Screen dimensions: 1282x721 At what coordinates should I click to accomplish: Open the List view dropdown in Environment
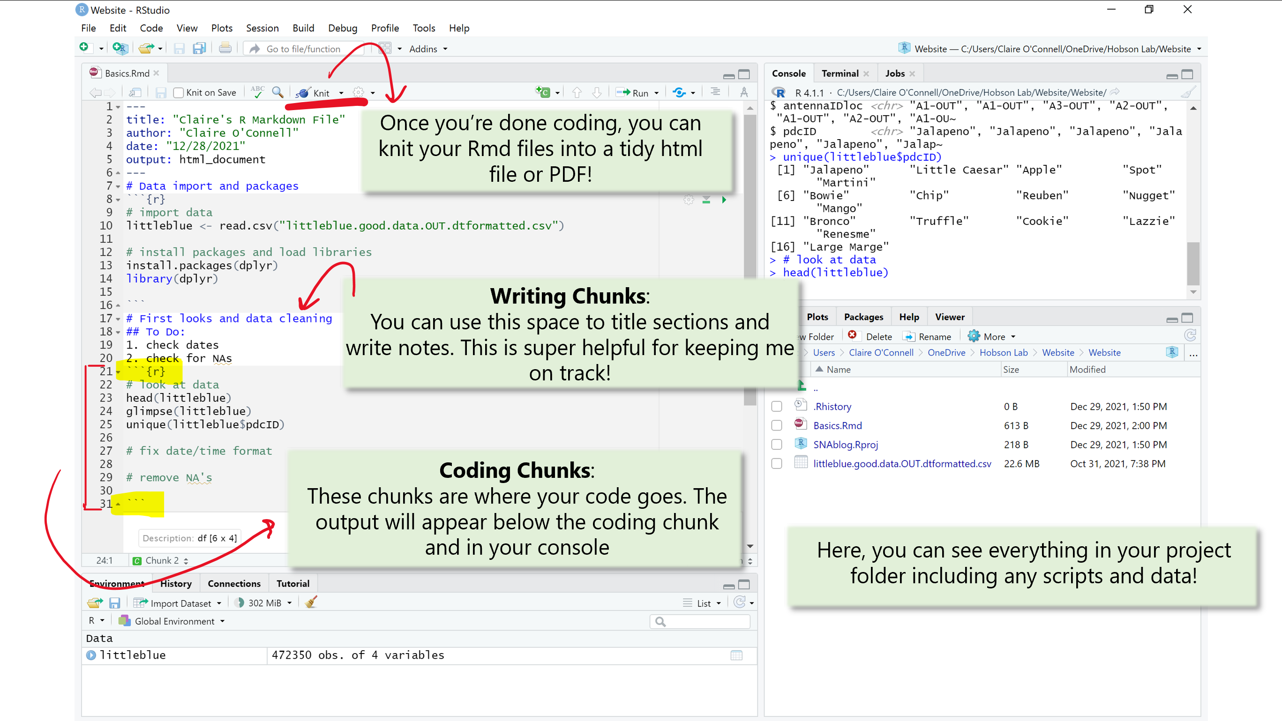click(702, 602)
